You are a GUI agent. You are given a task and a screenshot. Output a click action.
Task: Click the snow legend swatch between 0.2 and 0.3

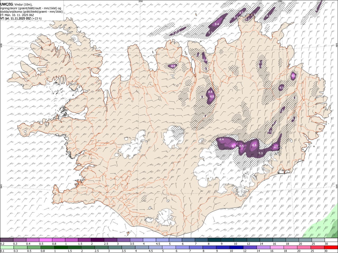point(7,240)
